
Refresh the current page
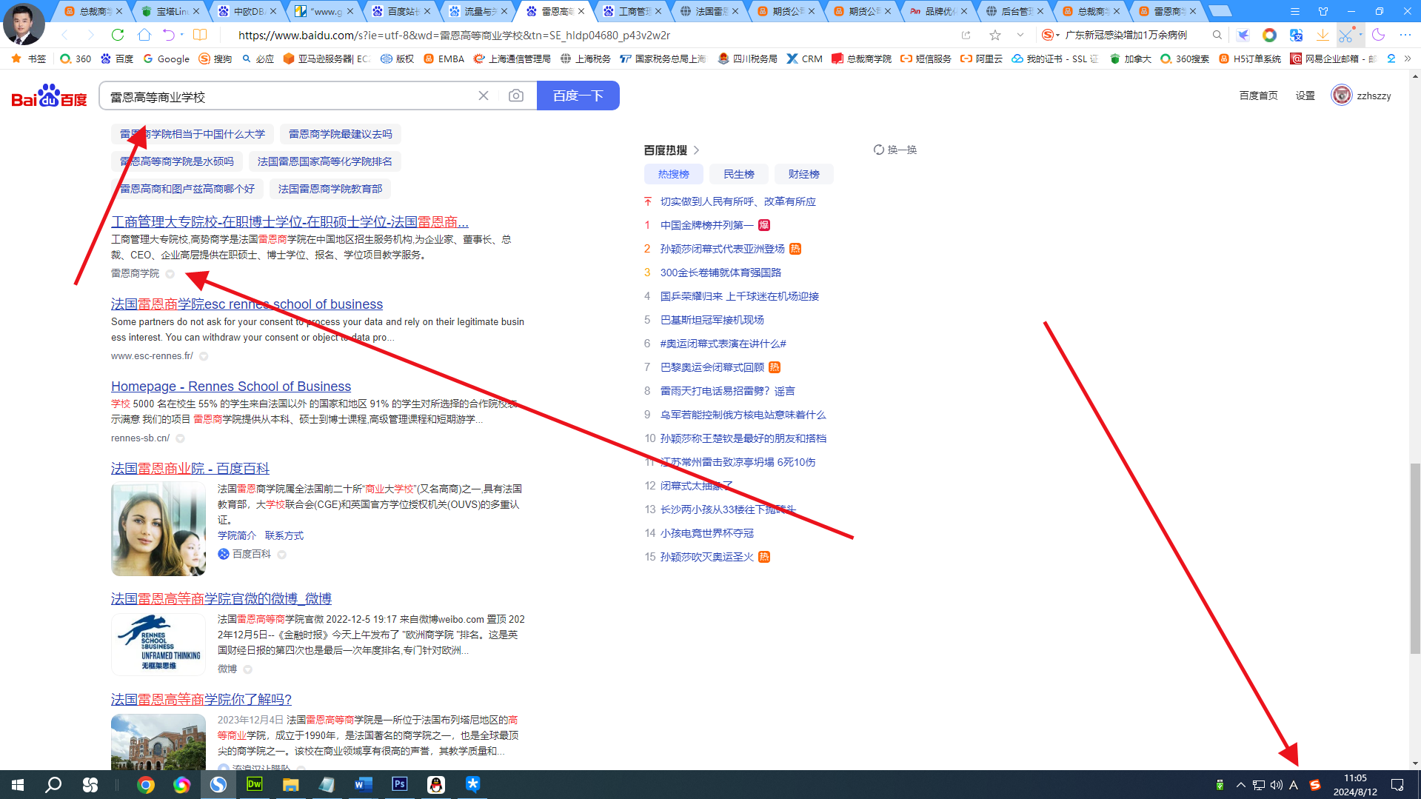tap(118, 35)
